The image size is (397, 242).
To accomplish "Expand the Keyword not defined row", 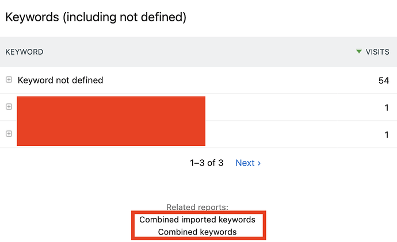I will click(x=9, y=80).
